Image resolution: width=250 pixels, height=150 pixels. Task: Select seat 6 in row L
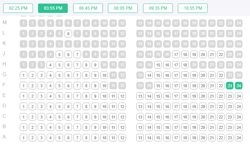click(68, 34)
